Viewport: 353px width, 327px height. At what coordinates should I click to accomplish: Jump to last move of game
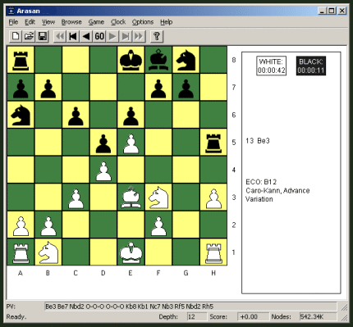click(x=126, y=36)
